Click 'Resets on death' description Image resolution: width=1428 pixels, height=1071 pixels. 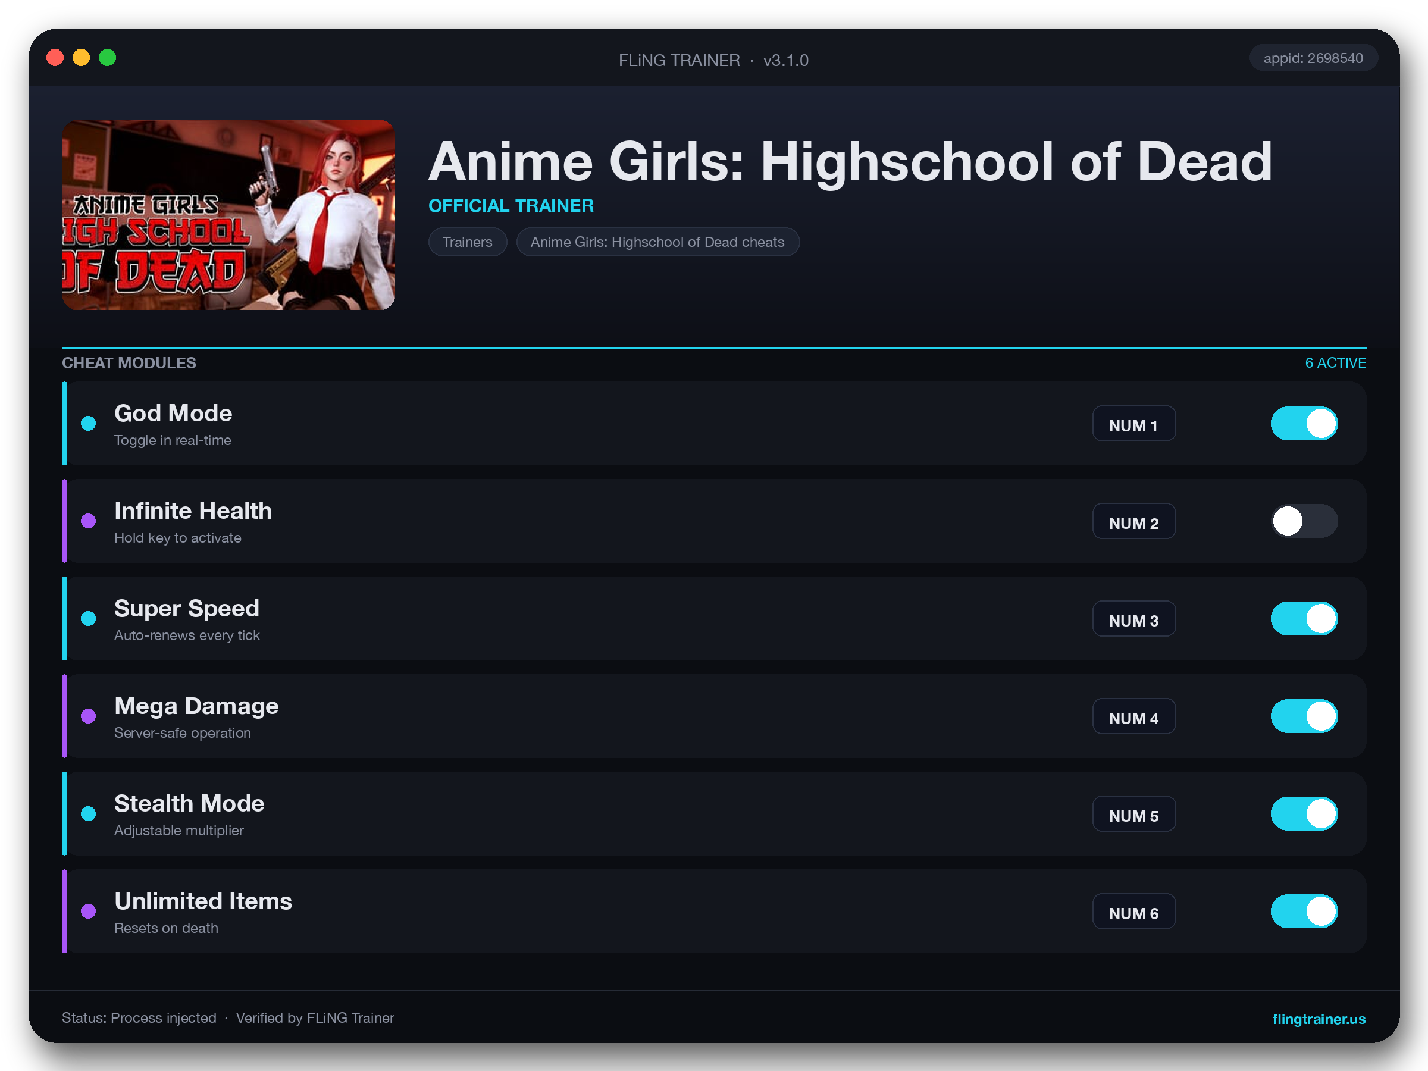[166, 928]
